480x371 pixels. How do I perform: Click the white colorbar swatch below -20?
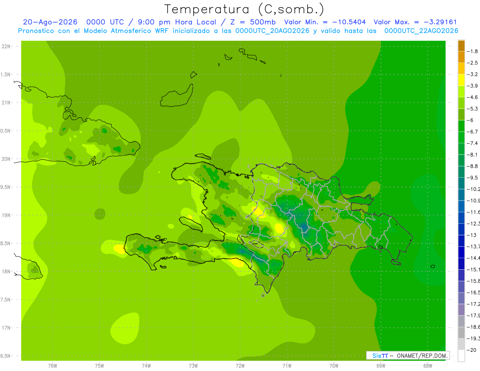coord(461,356)
